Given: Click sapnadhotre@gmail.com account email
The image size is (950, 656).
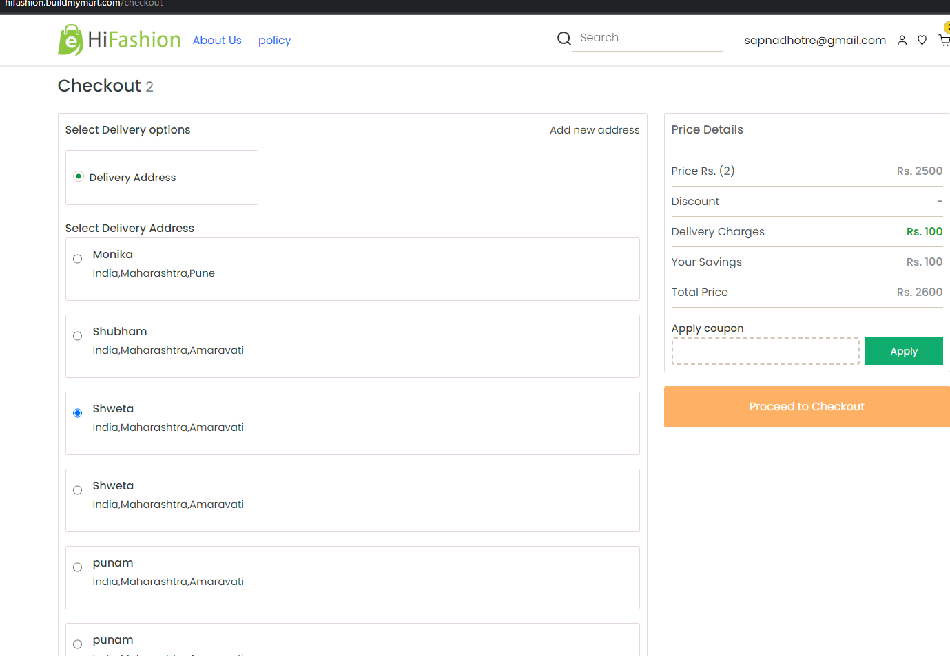Looking at the screenshot, I should point(815,40).
